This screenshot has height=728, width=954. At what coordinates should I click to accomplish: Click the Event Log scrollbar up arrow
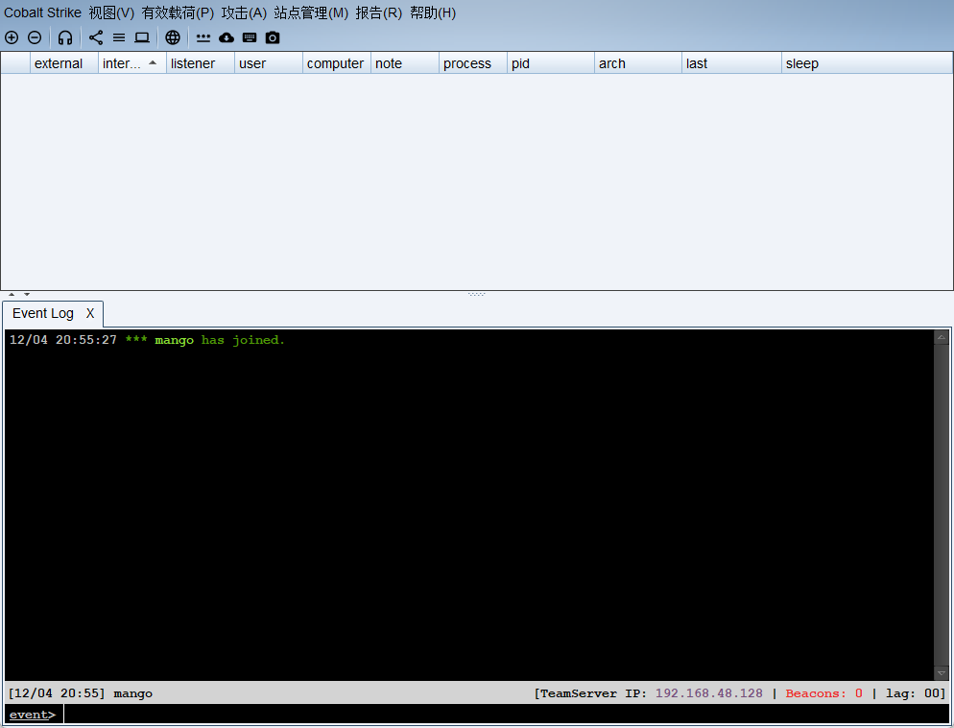click(941, 337)
